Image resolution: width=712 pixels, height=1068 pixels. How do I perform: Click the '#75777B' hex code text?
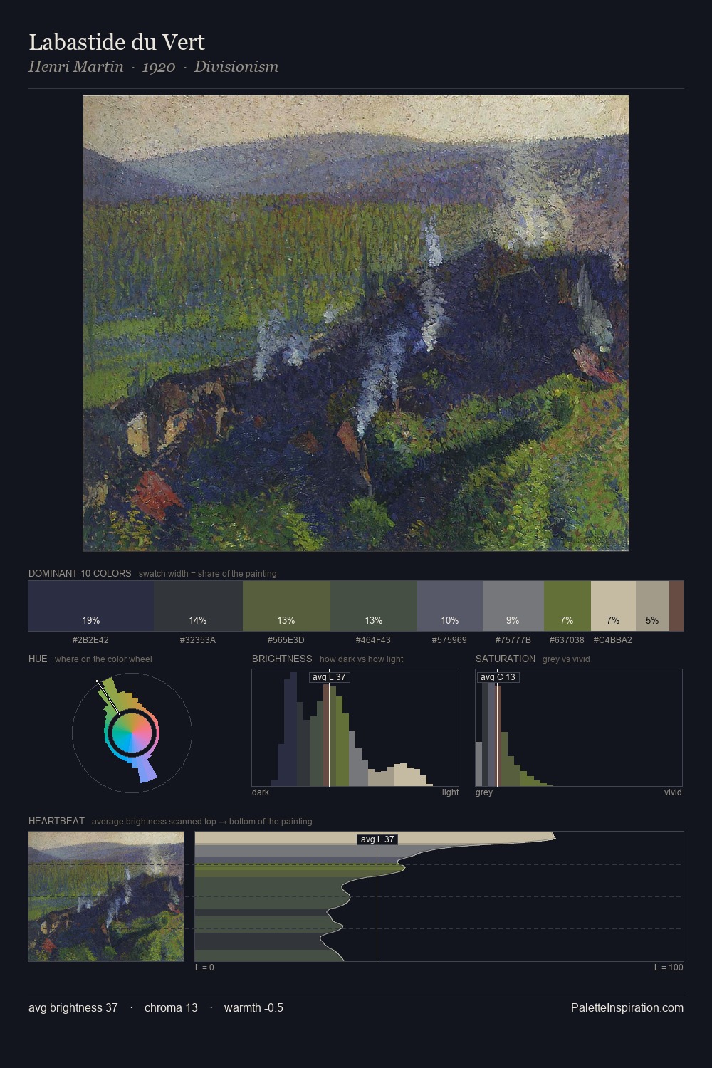(x=513, y=640)
